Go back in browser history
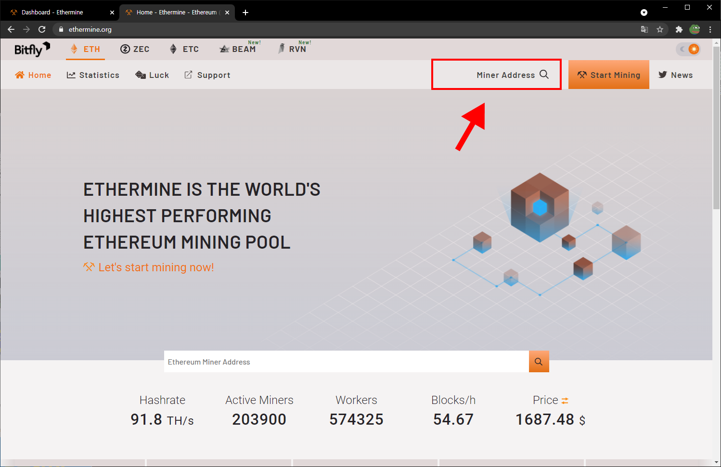This screenshot has width=721, height=467. click(11, 29)
